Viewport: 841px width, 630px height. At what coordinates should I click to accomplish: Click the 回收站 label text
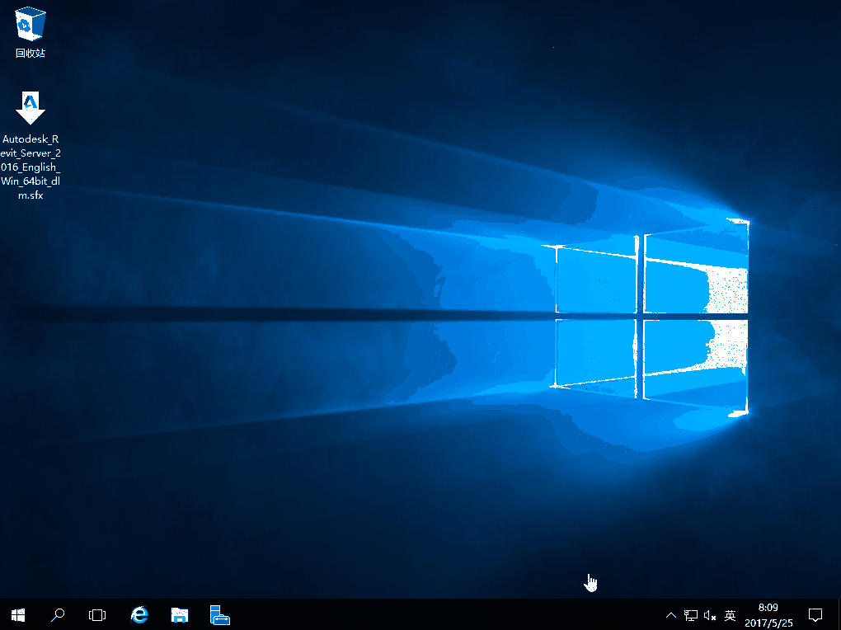tap(31, 54)
